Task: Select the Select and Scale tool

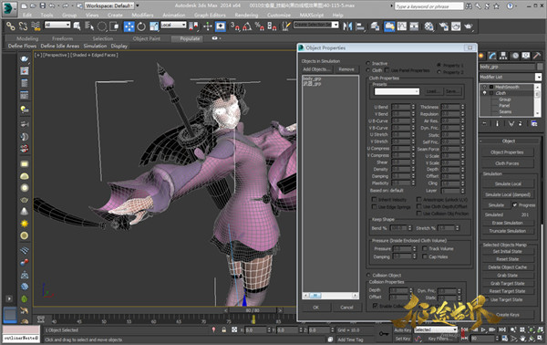Action: [154, 26]
